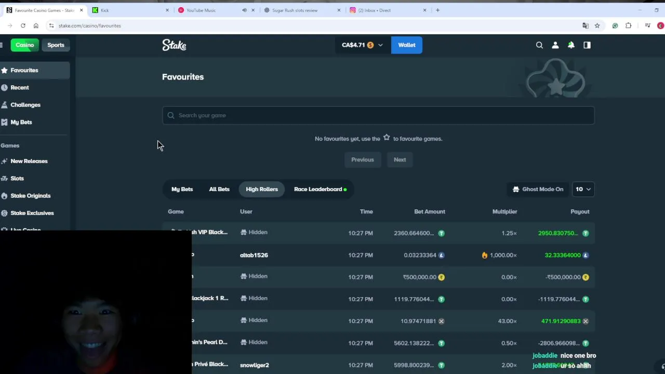This screenshot has height=374, width=665.
Task: Click payout value 2950.830750
Action: click(x=558, y=233)
